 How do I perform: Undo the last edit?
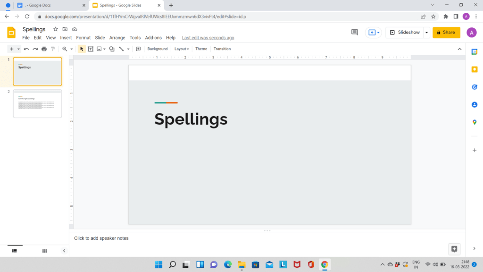[26, 49]
